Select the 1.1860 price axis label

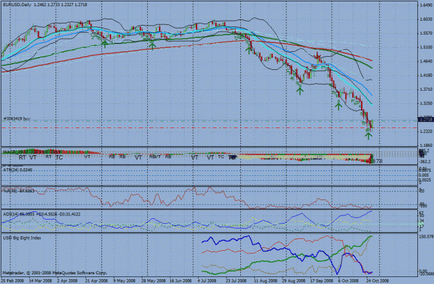click(x=426, y=145)
